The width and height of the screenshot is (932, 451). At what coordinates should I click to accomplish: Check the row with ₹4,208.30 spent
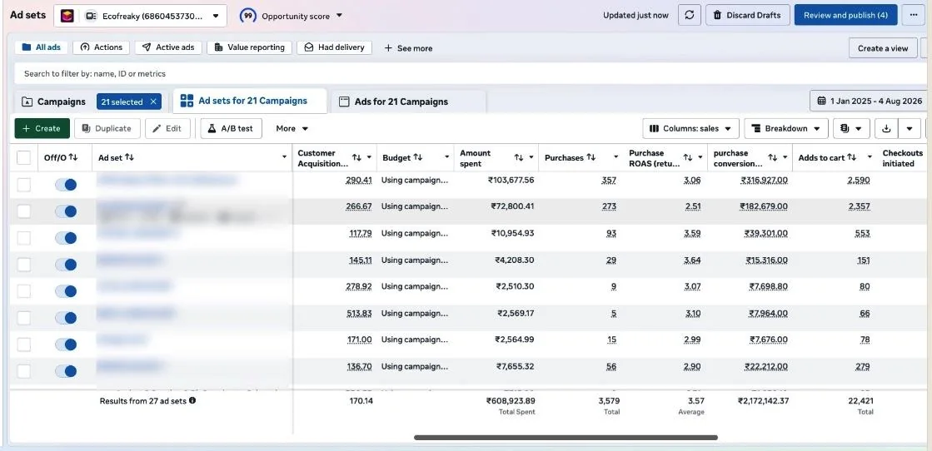(x=24, y=265)
